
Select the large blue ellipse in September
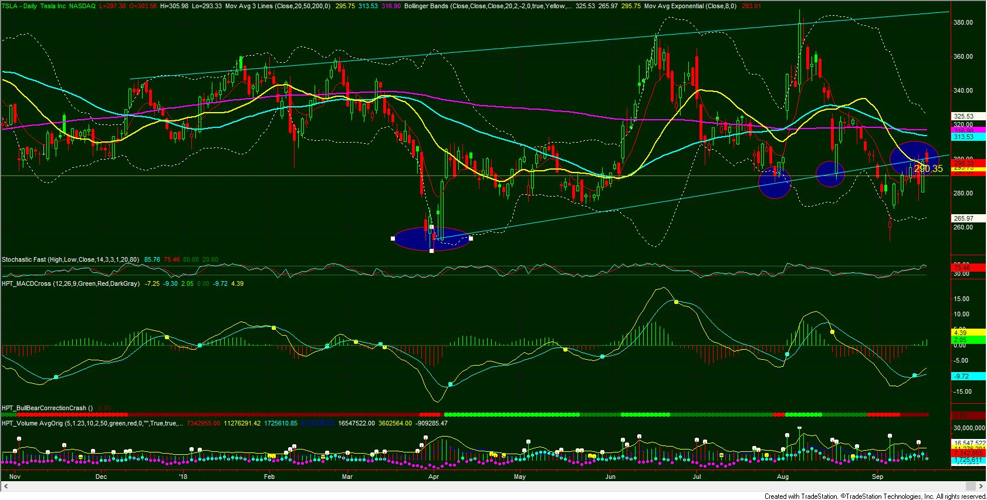point(914,158)
